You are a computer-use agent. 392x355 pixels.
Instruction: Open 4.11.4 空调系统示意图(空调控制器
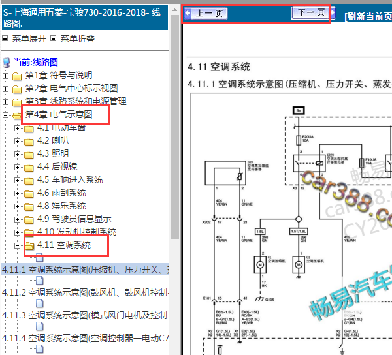85,338
